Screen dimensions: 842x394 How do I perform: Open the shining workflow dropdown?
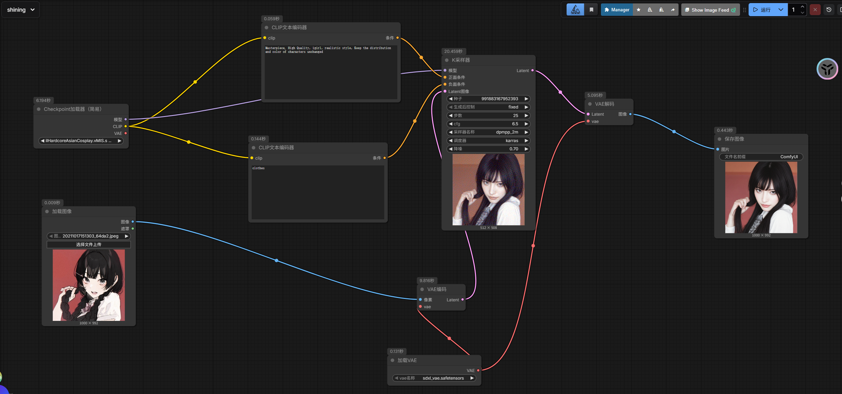(x=21, y=10)
